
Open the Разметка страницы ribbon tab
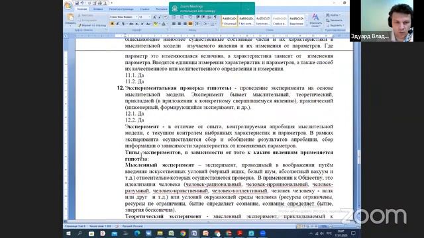click(121, 9)
